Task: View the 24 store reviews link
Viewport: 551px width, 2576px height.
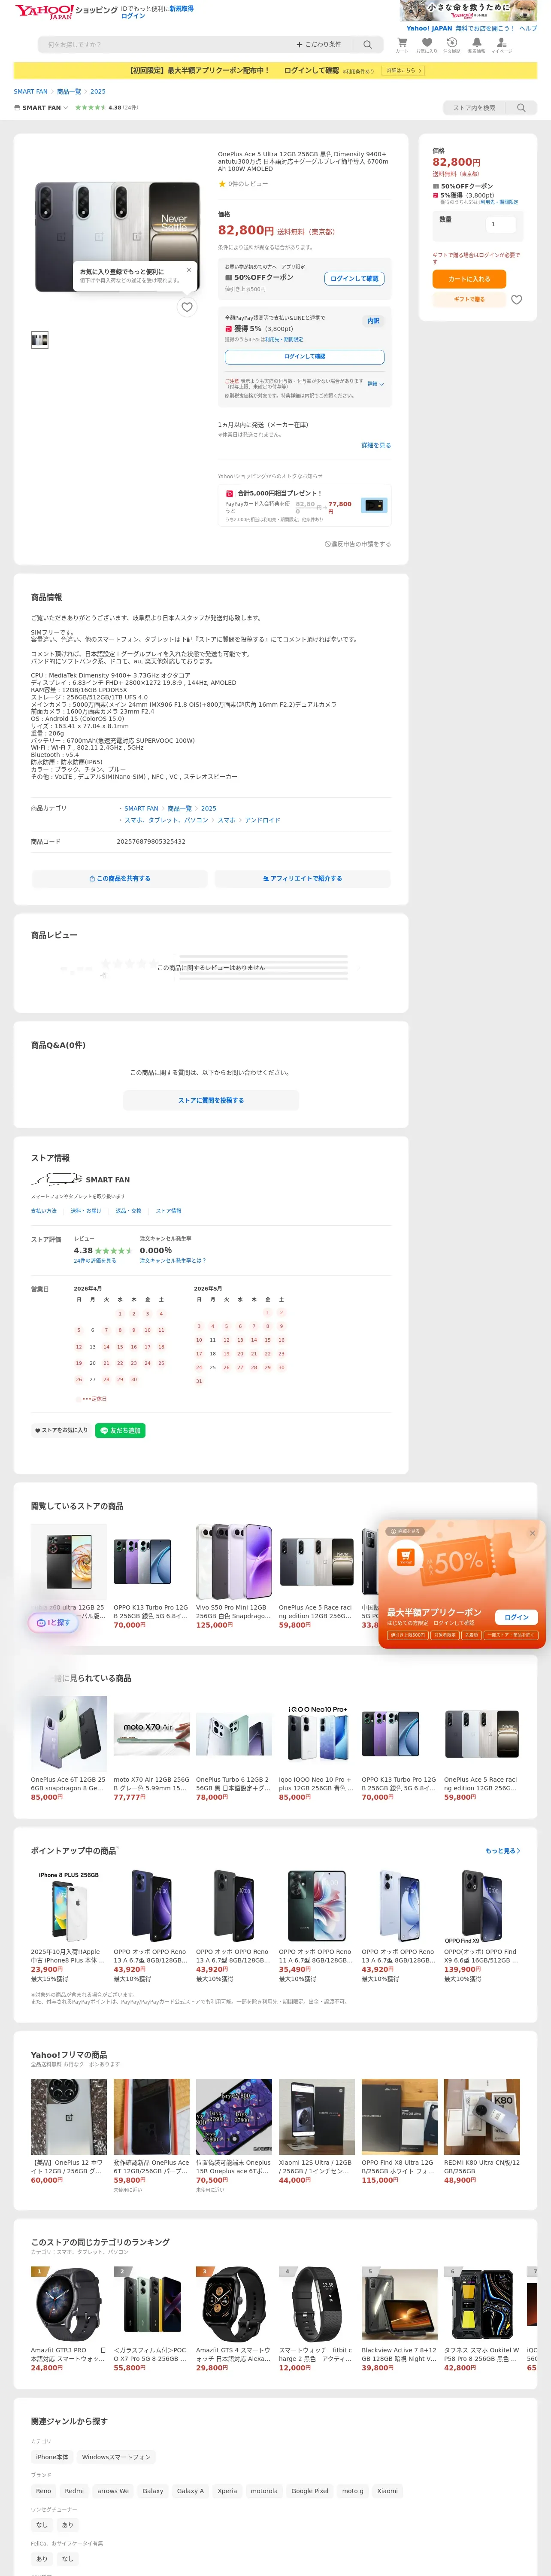Action: 95,1261
